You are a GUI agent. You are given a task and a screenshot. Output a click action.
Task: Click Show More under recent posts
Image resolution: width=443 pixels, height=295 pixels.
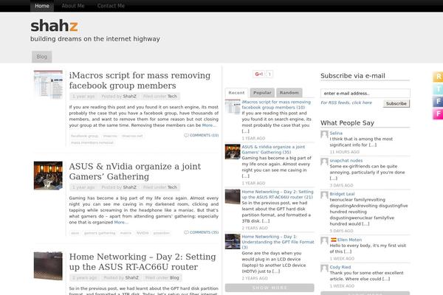coord(269,288)
